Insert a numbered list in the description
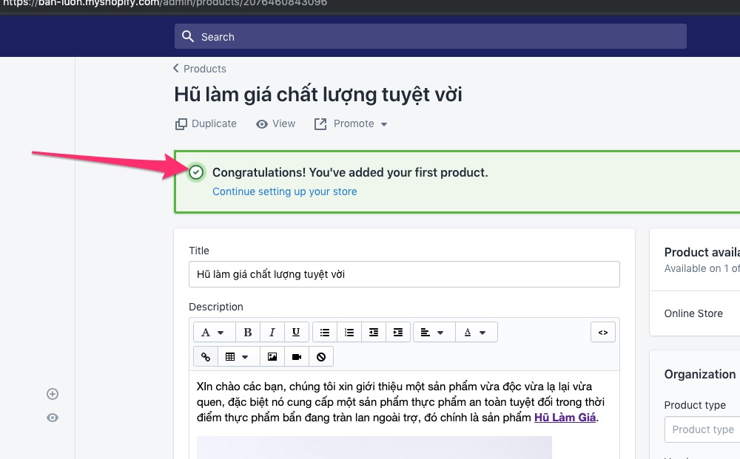This screenshot has width=740, height=459. (349, 332)
